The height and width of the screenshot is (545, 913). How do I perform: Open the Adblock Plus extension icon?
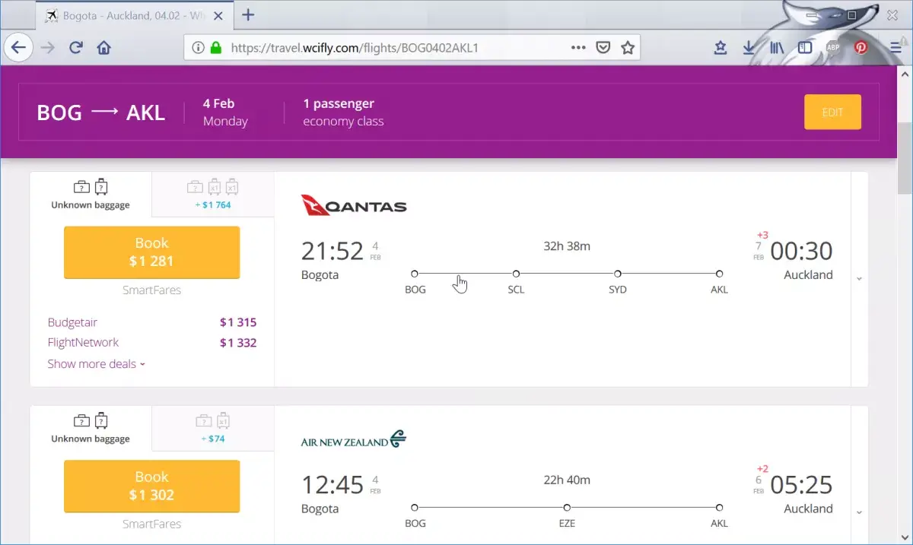click(833, 48)
